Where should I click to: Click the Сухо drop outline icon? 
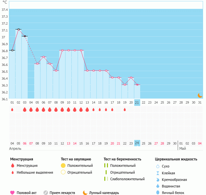[158, 166]
